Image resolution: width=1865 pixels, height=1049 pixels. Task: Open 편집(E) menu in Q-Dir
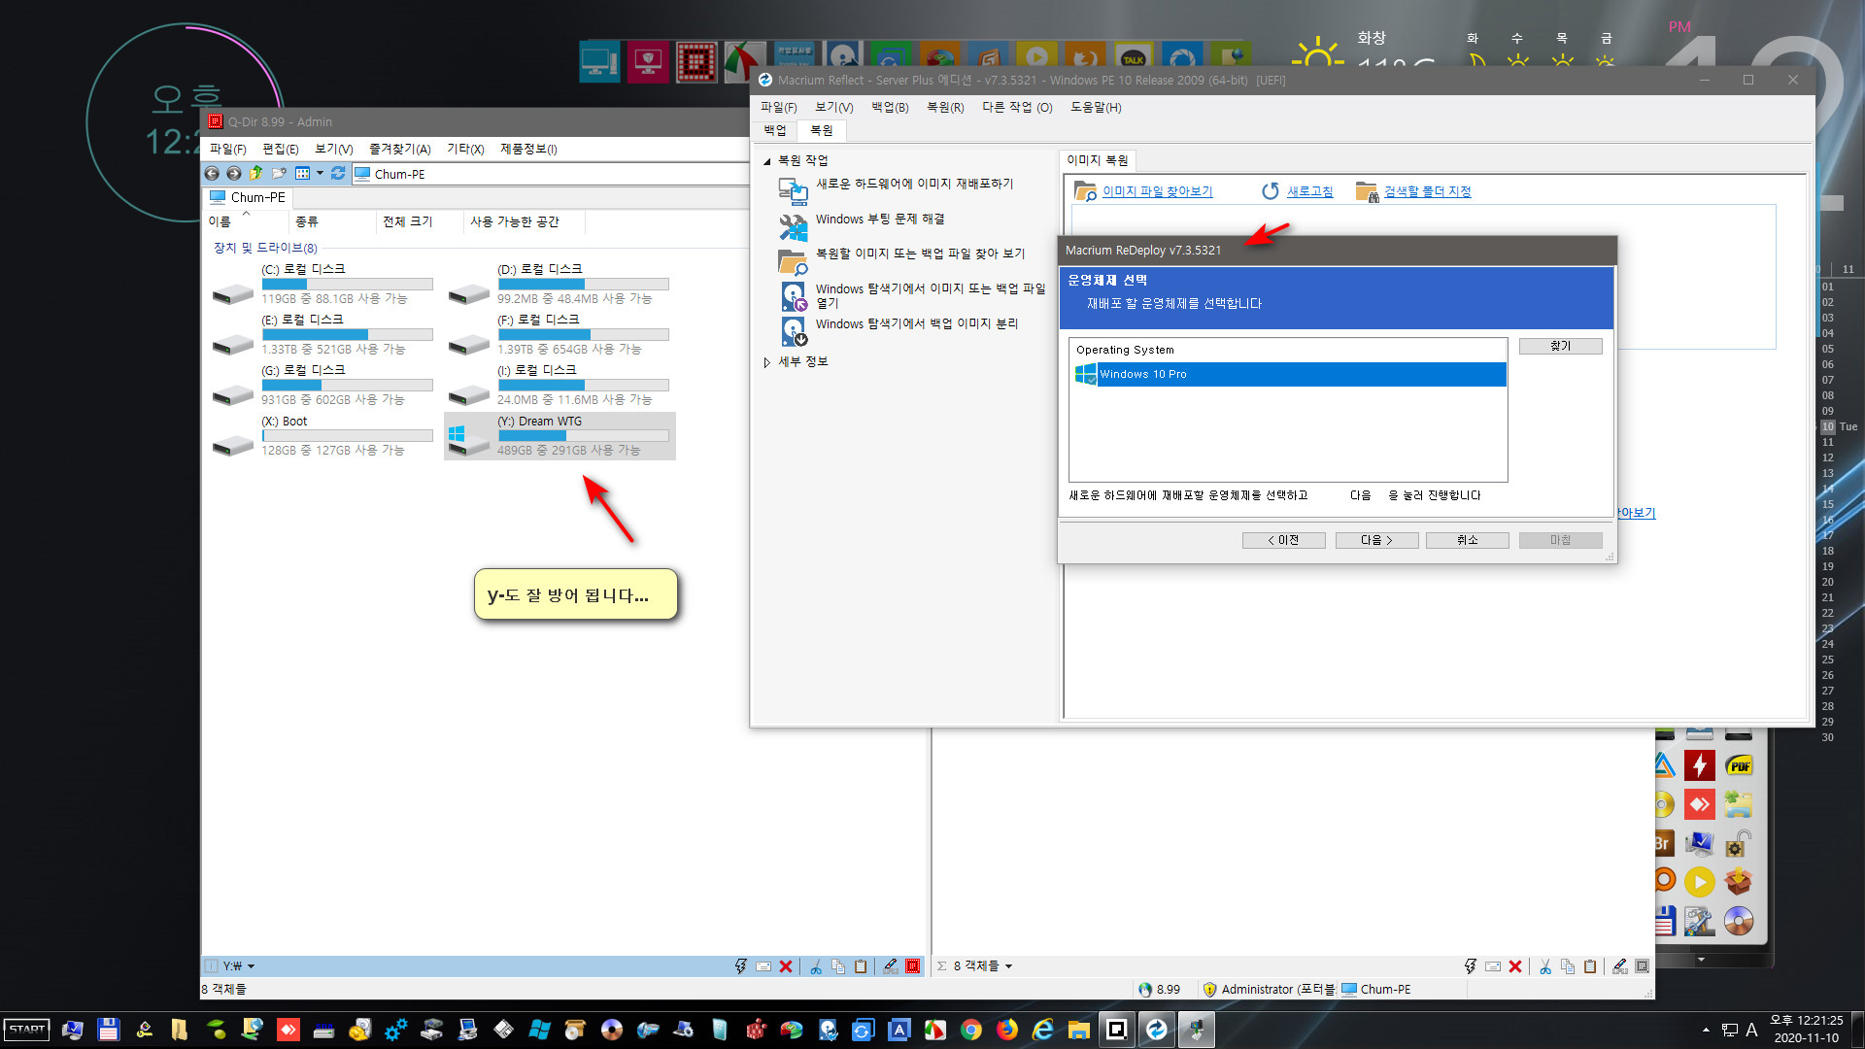coord(281,149)
